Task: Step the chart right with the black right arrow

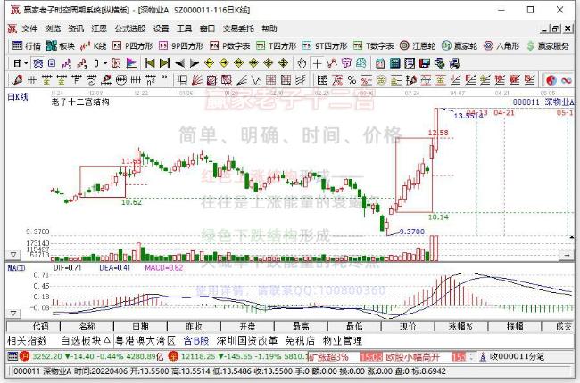Action: [195, 63]
